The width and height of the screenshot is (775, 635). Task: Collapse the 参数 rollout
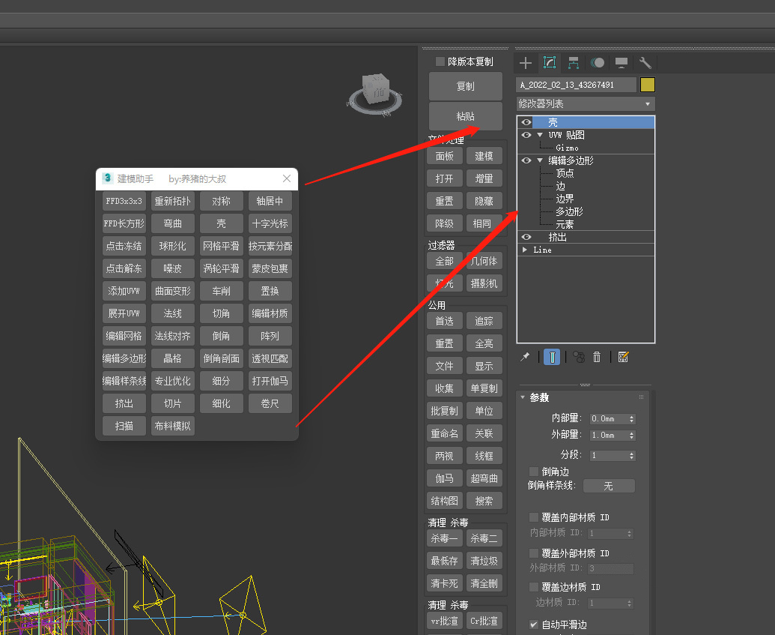tap(523, 397)
